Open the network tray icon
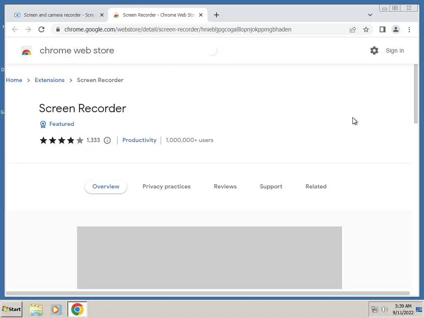424x318 pixels. click(x=374, y=309)
